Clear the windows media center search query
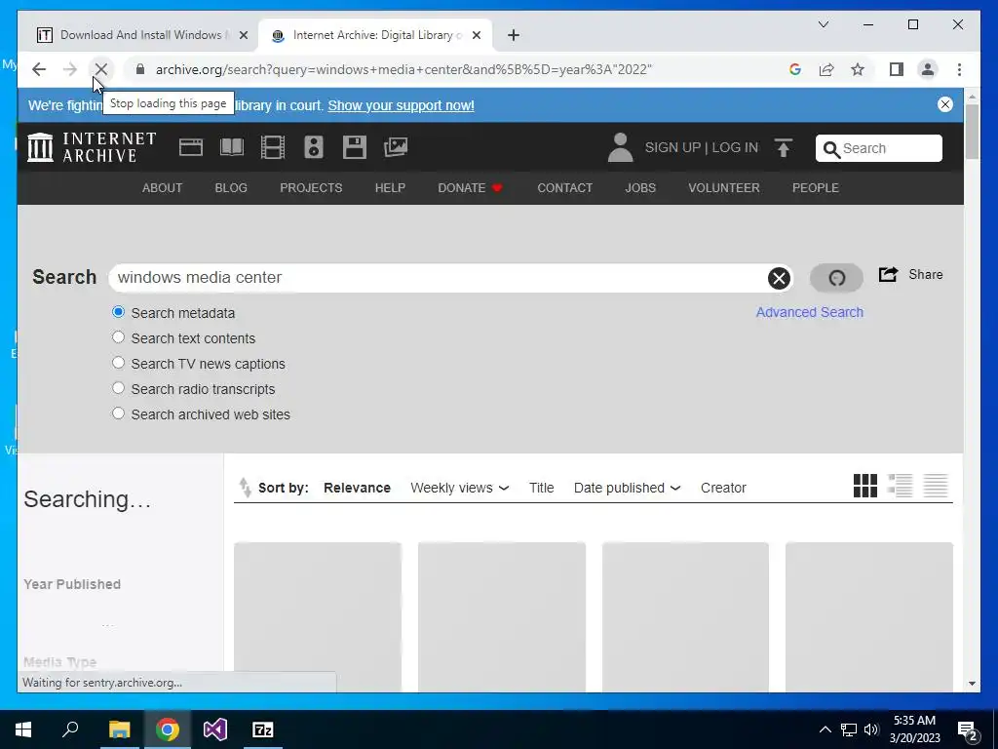This screenshot has height=749, width=998. 779,278
